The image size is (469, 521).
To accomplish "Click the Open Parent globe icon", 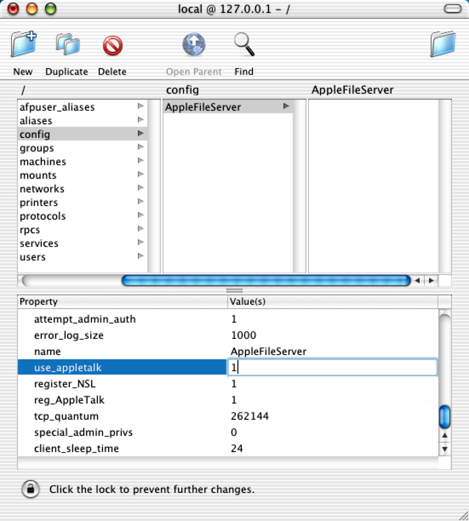I will click(x=194, y=45).
